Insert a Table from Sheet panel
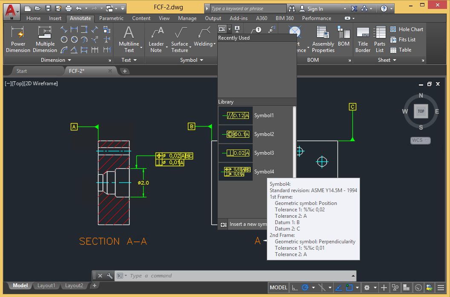450x297 pixels. 401,50
